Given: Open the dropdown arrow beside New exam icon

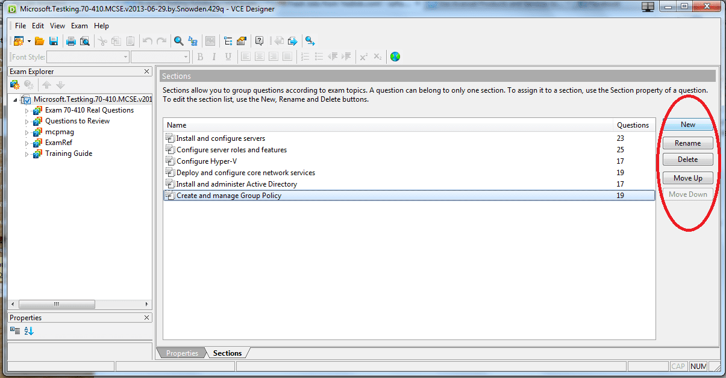Looking at the screenshot, I should [29, 41].
